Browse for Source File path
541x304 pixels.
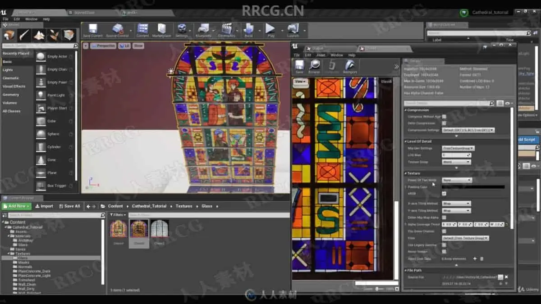click(500, 277)
